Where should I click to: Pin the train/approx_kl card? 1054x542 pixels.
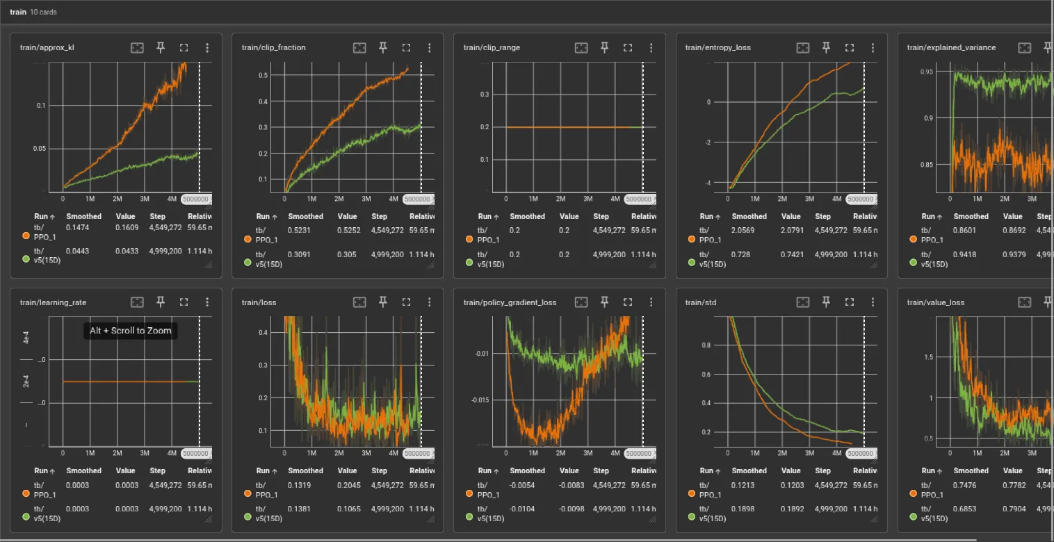click(161, 47)
